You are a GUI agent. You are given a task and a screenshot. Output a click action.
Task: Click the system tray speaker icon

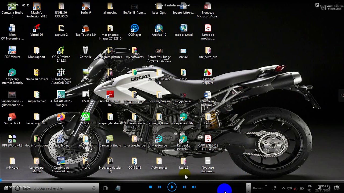[289, 188]
